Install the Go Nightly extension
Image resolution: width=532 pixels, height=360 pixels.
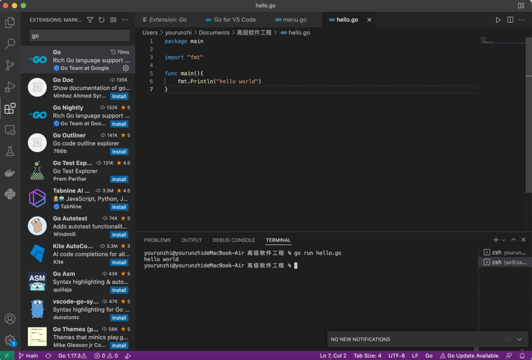point(119,124)
